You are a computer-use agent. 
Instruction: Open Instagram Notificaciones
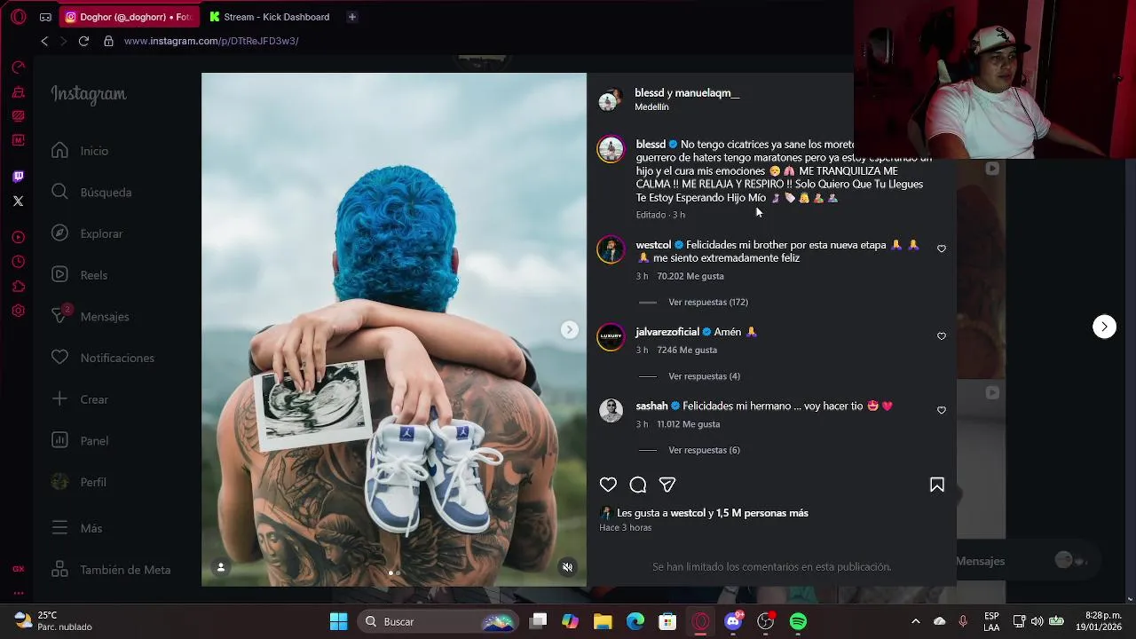point(103,358)
